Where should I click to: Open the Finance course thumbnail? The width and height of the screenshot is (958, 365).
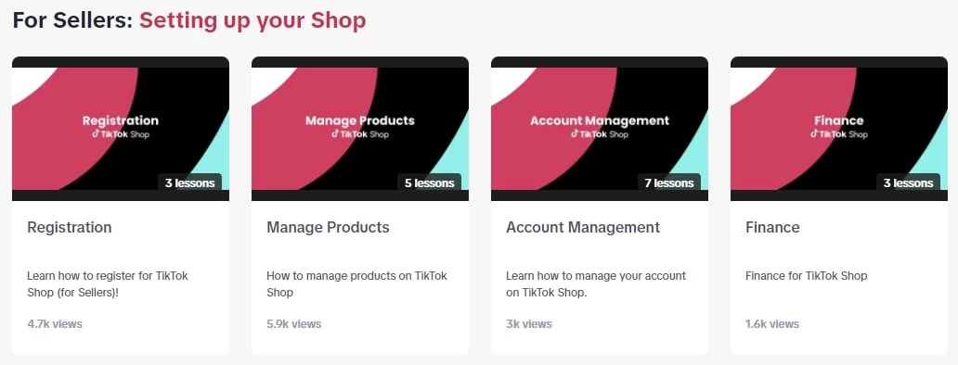[x=839, y=129]
